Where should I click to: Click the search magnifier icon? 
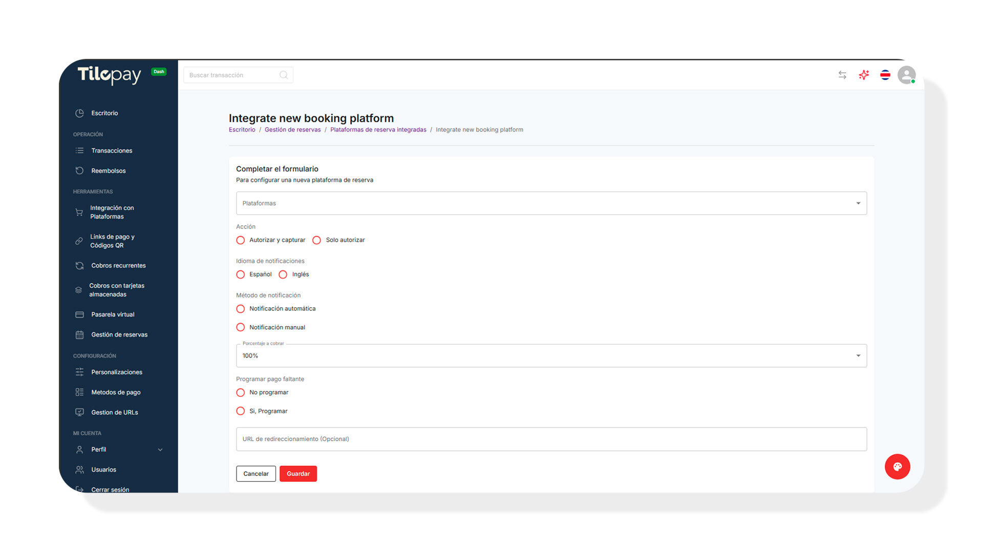click(284, 75)
